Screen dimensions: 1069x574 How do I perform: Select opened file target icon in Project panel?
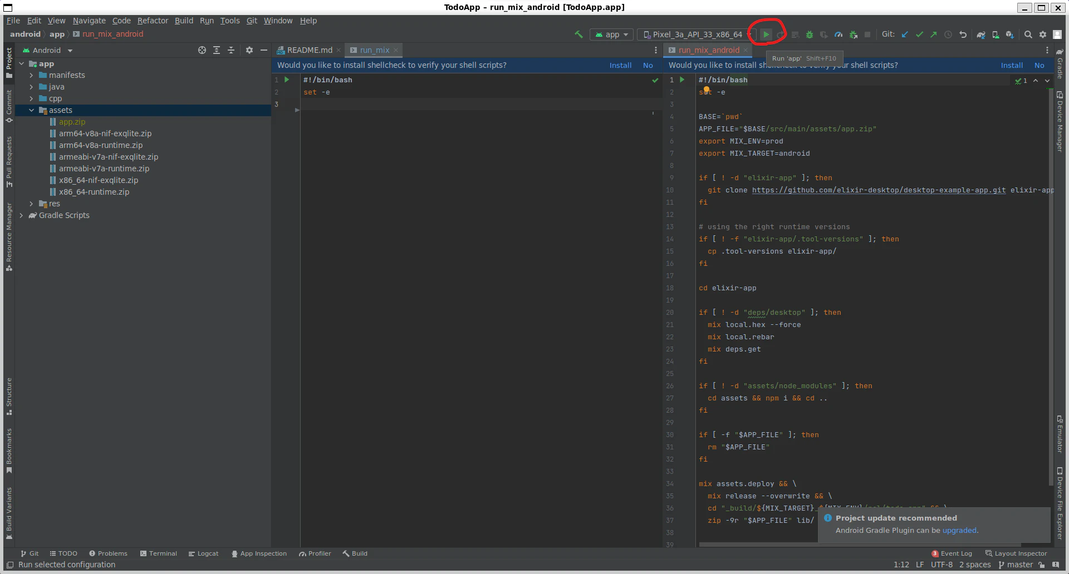202,50
